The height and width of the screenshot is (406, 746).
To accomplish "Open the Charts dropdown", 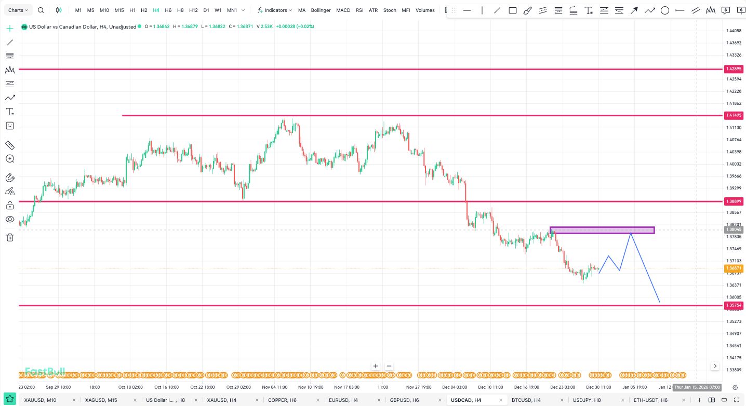I will [19, 10].
